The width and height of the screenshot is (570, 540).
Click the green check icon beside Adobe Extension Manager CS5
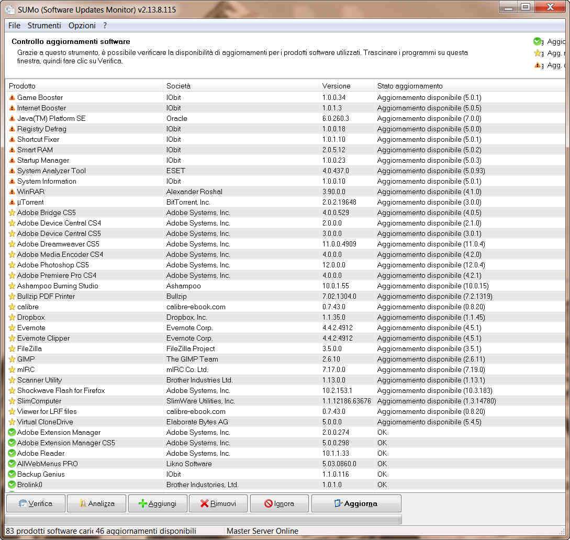click(12, 443)
